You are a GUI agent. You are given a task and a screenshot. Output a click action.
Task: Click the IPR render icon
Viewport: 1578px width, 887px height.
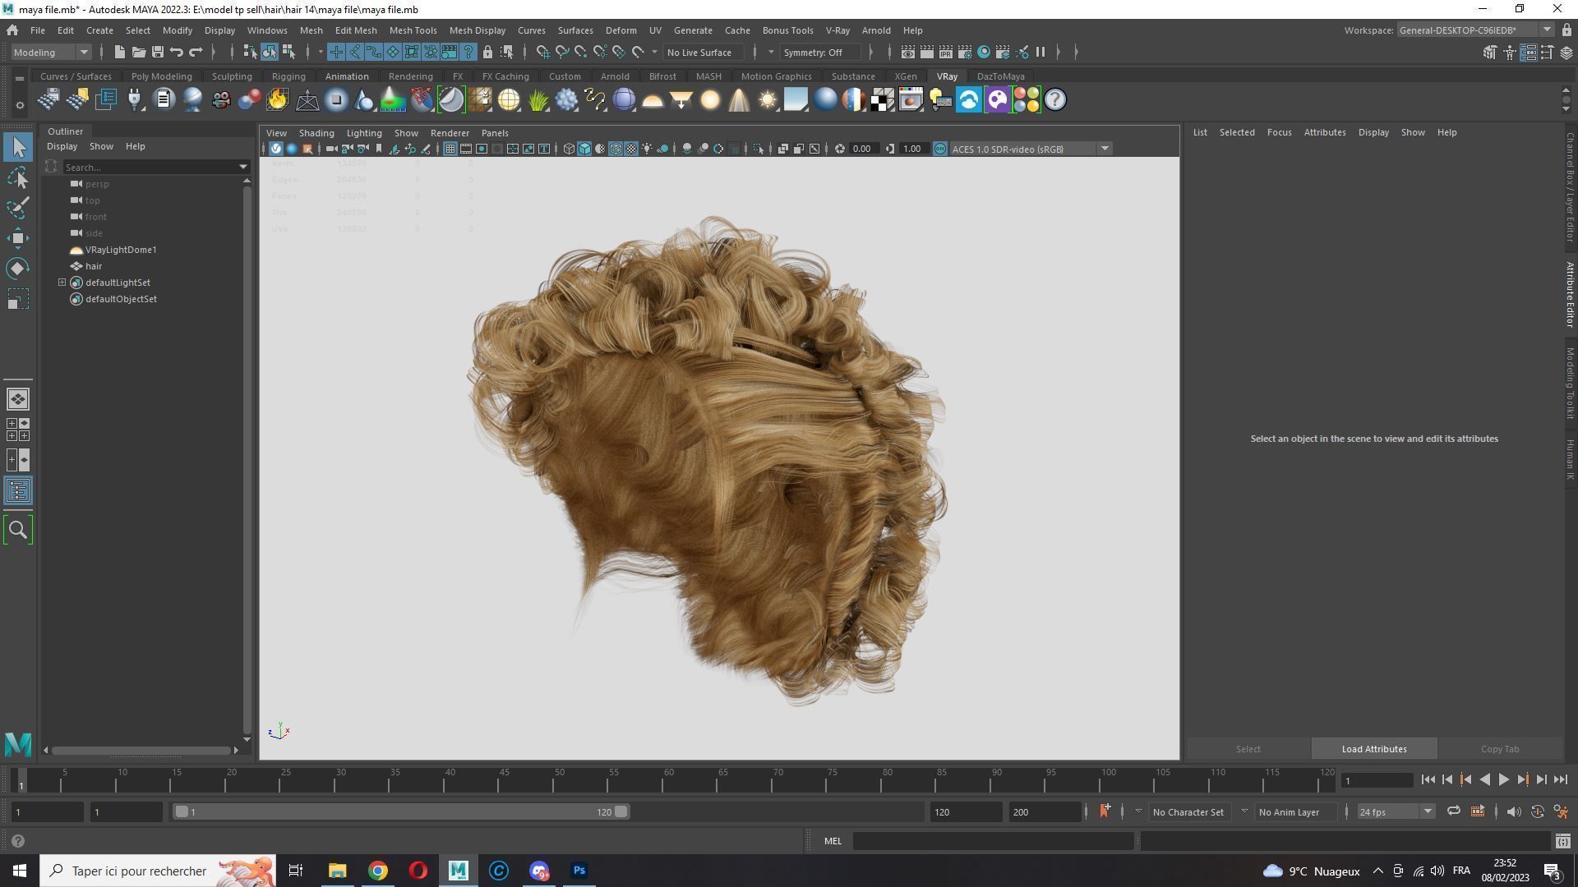946,52
